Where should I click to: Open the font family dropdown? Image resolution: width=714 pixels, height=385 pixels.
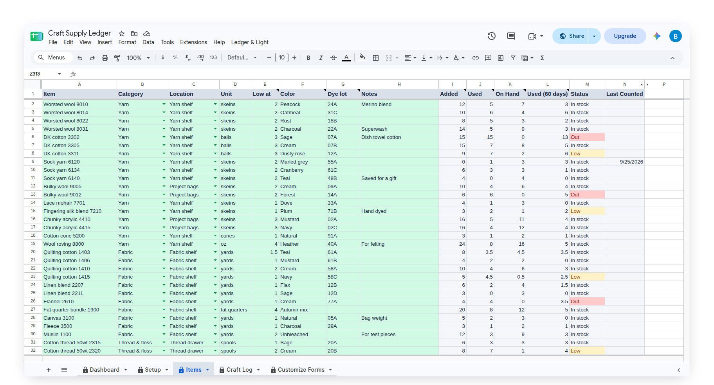pyautogui.click(x=242, y=58)
